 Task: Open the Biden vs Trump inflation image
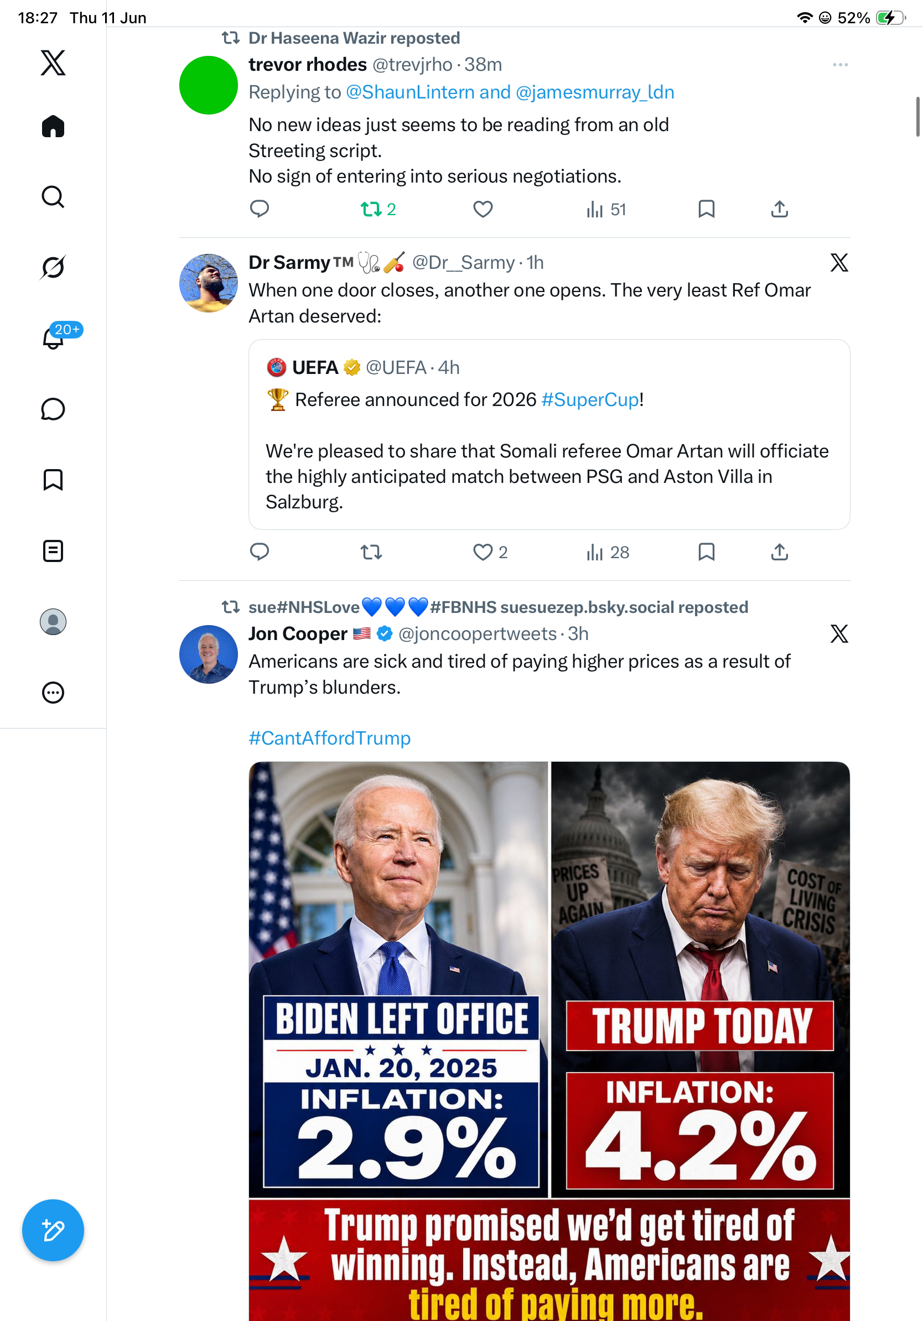(549, 1041)
